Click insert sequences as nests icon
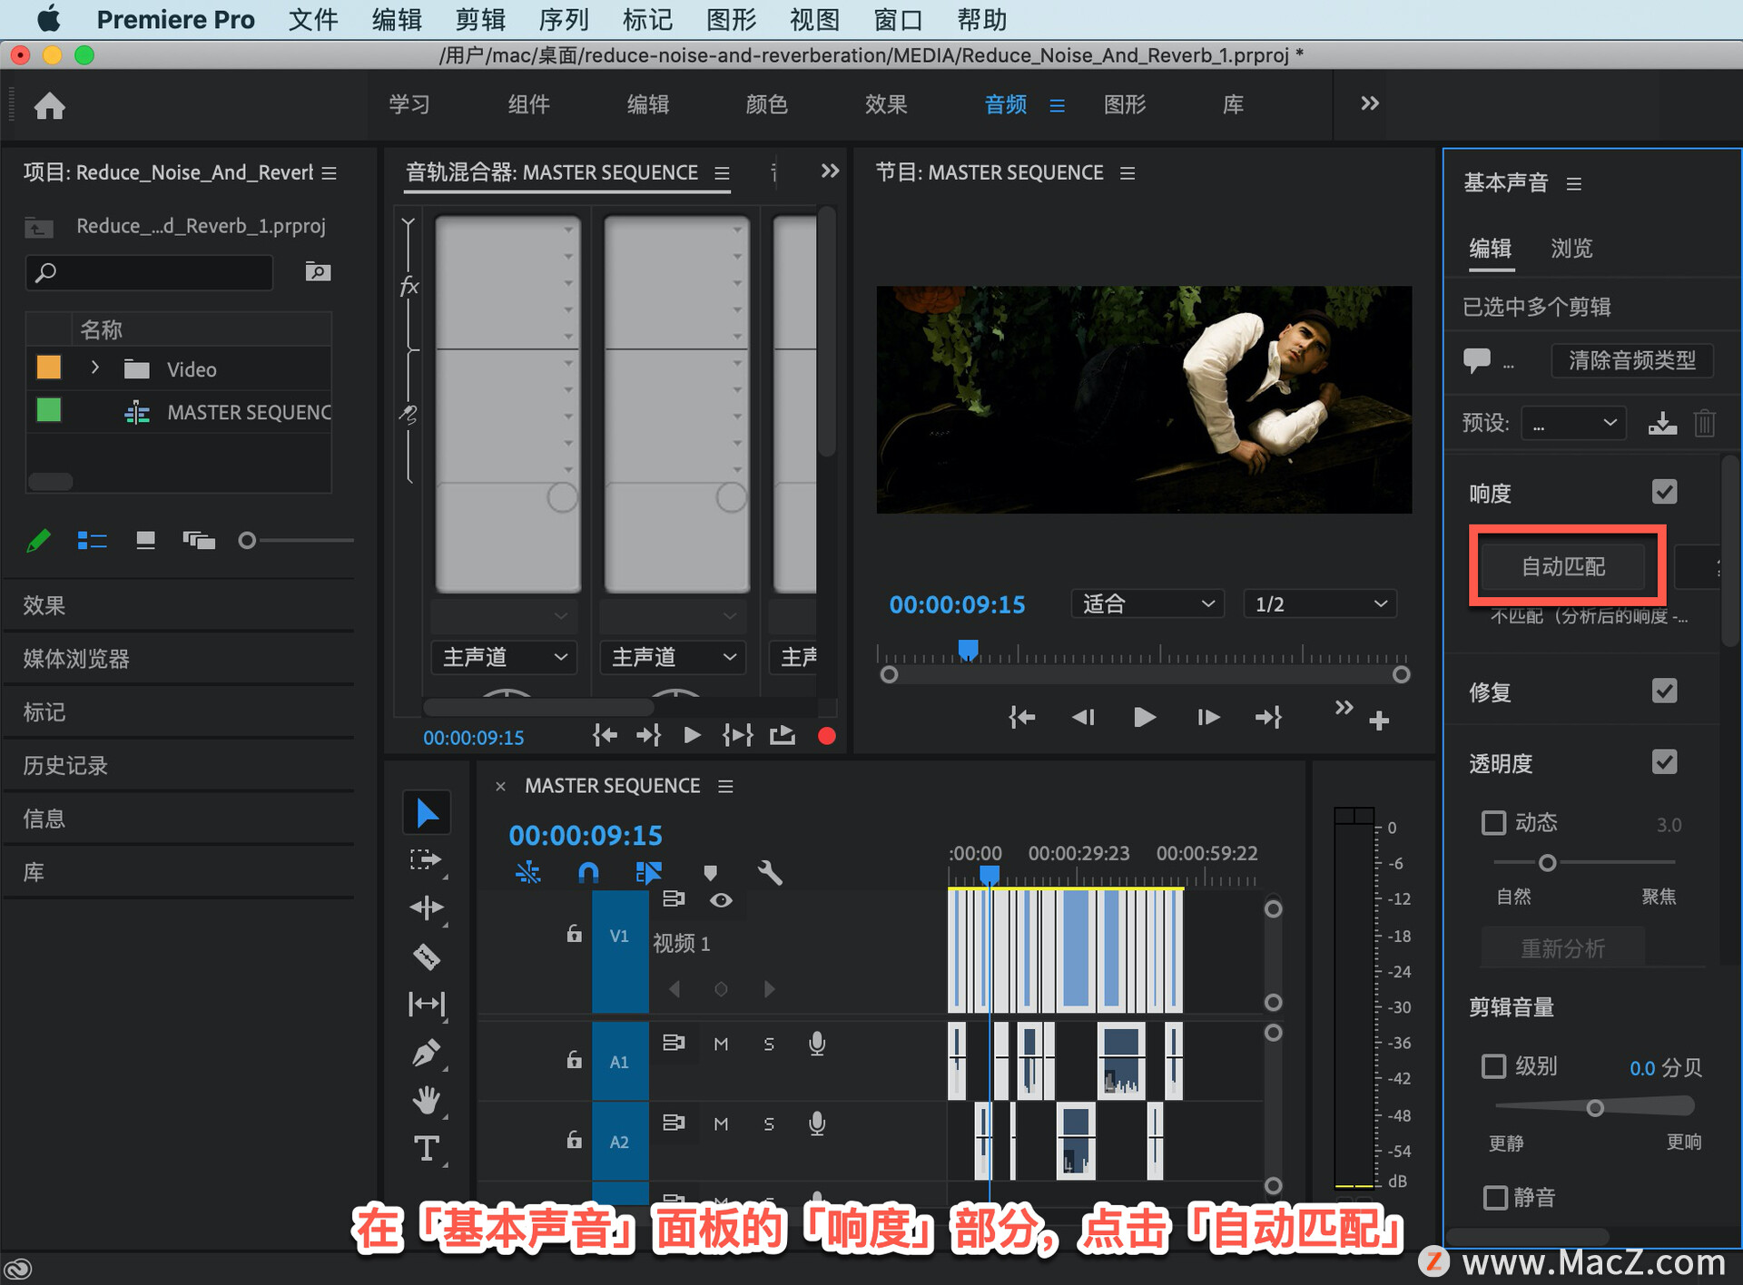The height and width of the screenshot is (1285, 1743). point(527,873)
